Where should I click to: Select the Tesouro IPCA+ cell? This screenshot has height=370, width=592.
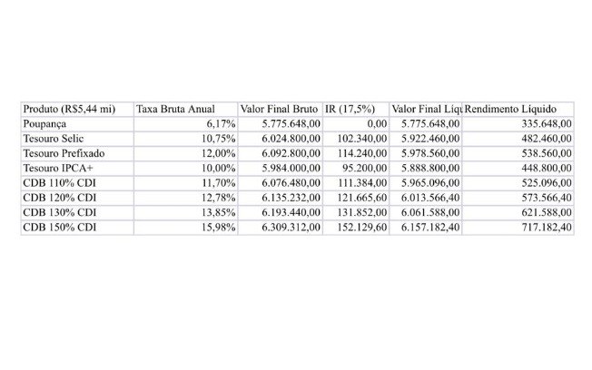click(77, 168)
